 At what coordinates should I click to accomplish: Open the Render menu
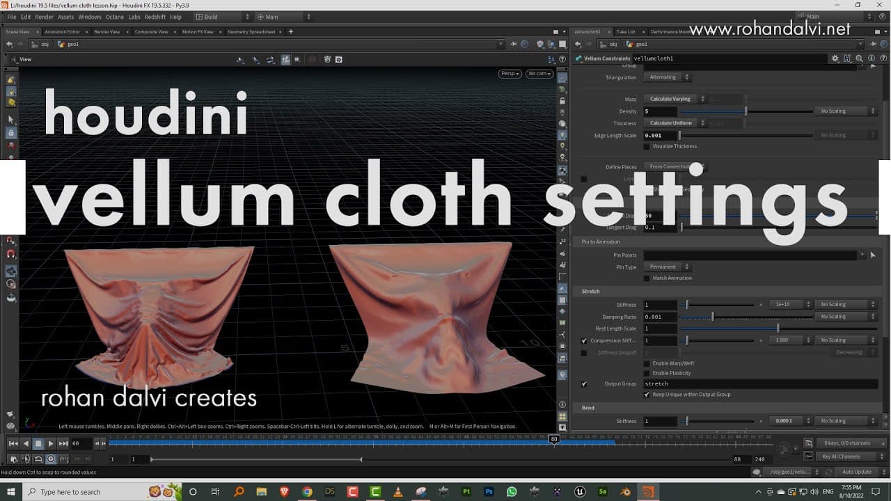tap(44, 17)
